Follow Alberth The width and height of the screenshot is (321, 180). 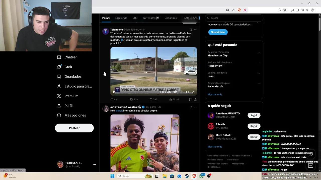tap(254, 126)
